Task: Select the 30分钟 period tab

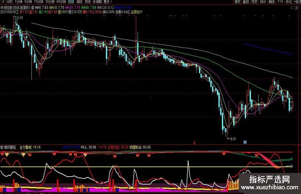Action: (50, 2)
